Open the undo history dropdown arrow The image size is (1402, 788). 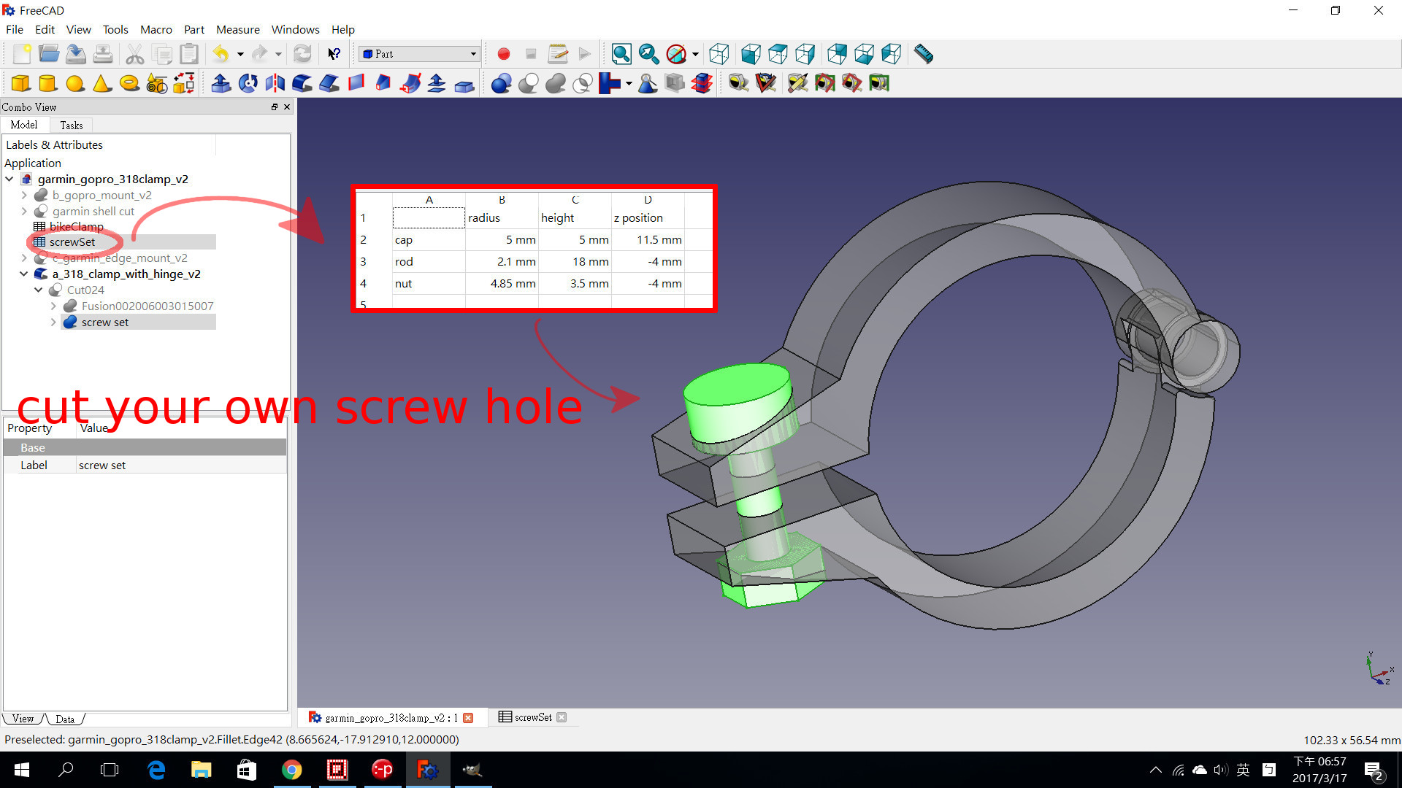[240, 54]
